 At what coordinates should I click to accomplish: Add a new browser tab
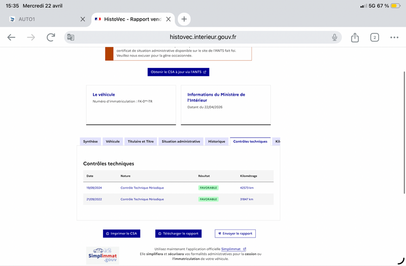(x=184, y=19)
